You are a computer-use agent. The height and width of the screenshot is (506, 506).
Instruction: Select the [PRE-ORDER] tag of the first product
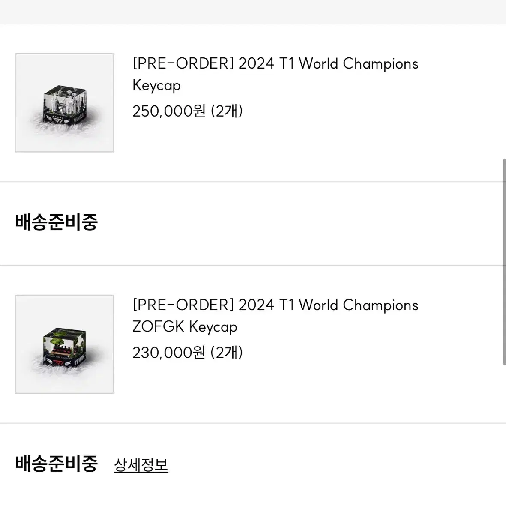click(x=183, y=63)
